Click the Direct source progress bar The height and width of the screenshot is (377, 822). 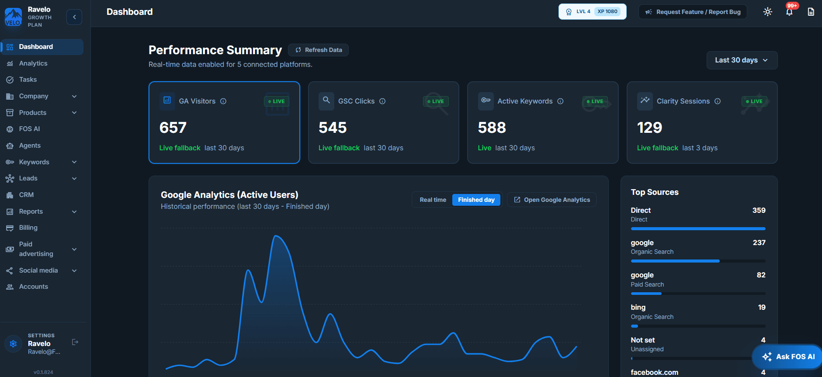point(698,229)
